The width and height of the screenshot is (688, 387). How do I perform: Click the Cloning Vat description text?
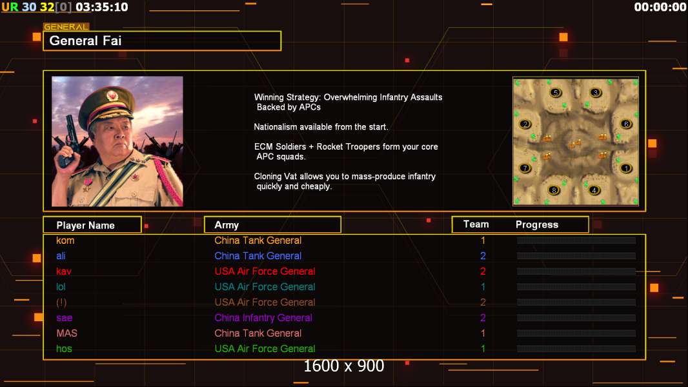click(345, 181)
